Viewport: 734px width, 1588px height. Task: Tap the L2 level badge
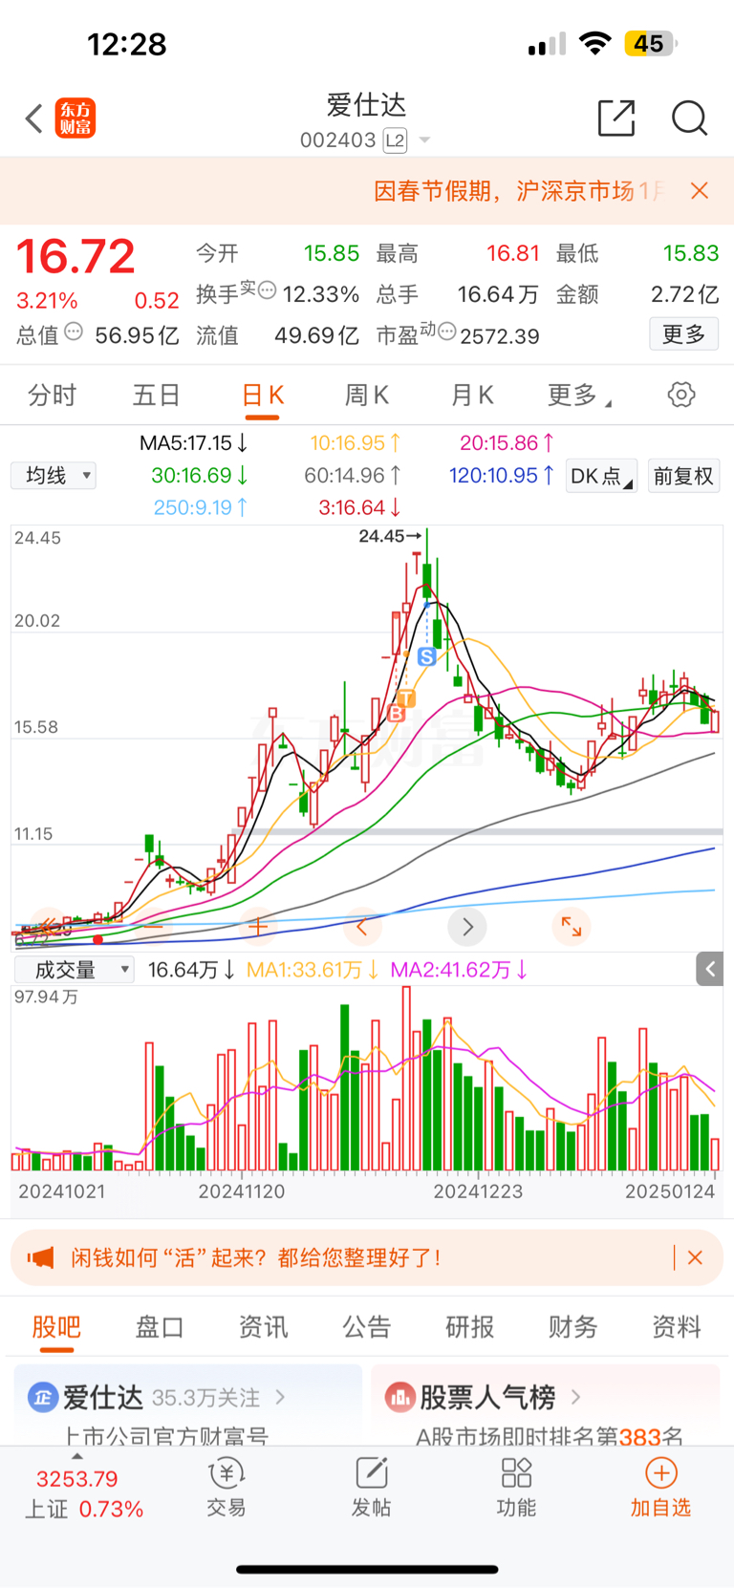pos(395,140)
